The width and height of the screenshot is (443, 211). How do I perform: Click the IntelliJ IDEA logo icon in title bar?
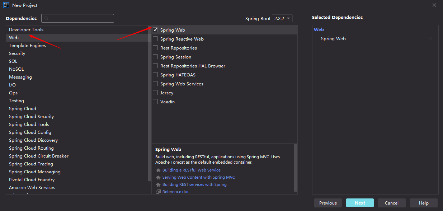[6, 5]
